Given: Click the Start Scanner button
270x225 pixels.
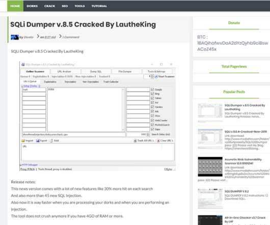Looking at the screenshot, I should tap(165, 76).
